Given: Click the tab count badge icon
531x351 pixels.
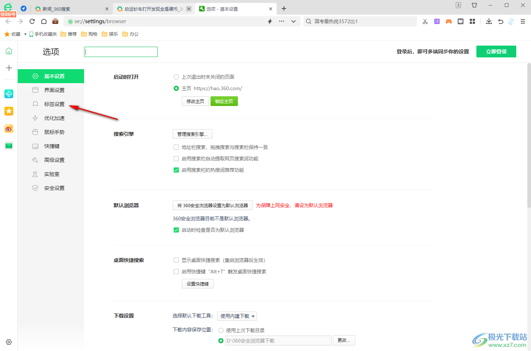Looking at the screenshot, I should [458, 5].
